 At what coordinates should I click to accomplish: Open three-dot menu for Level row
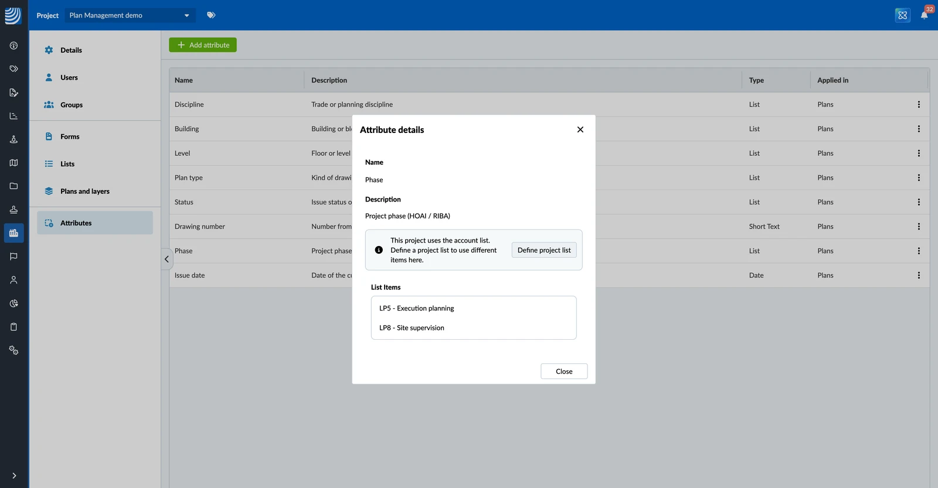(919, 153)
